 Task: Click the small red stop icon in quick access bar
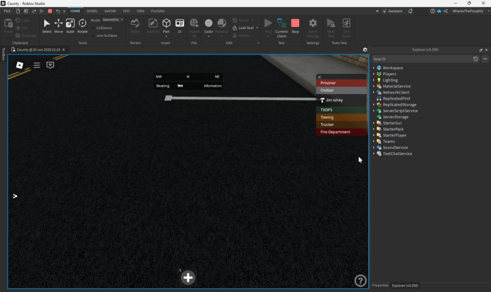(x=50, y=11)
